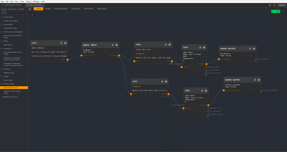Open the Discord link

click(x=281, y=5)
